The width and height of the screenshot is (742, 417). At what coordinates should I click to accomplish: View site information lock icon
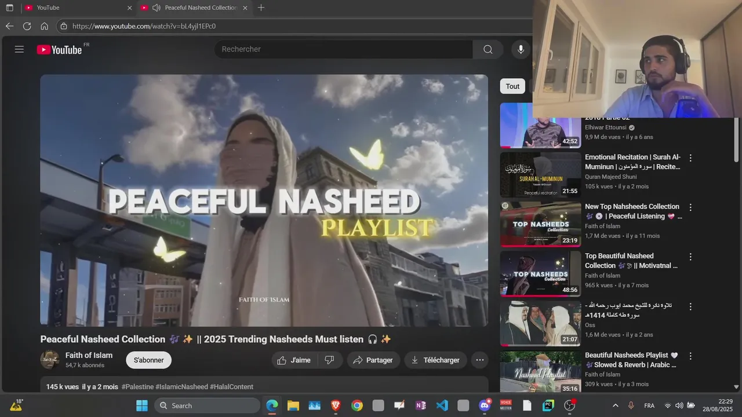pyautogui.click(x=64, y=26)
